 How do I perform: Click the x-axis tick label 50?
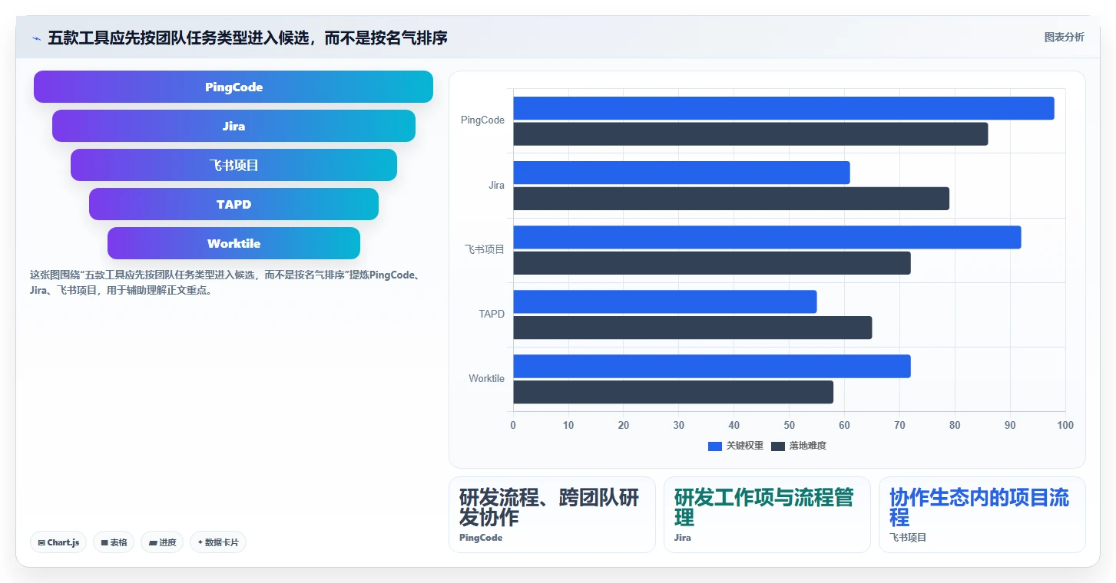coord(789,425)
